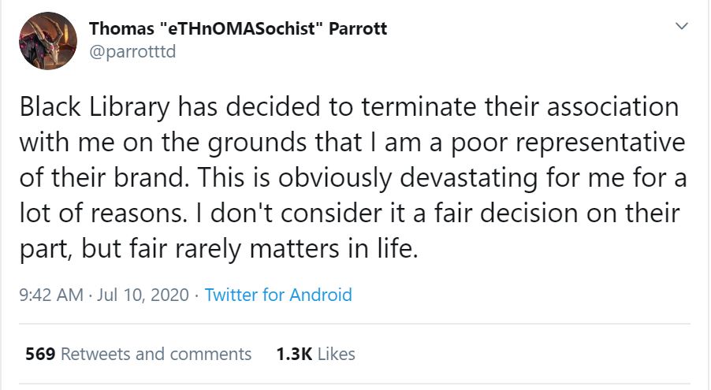
Task: Show the 1.3K Likes list
Action: [x=315, y=354]
